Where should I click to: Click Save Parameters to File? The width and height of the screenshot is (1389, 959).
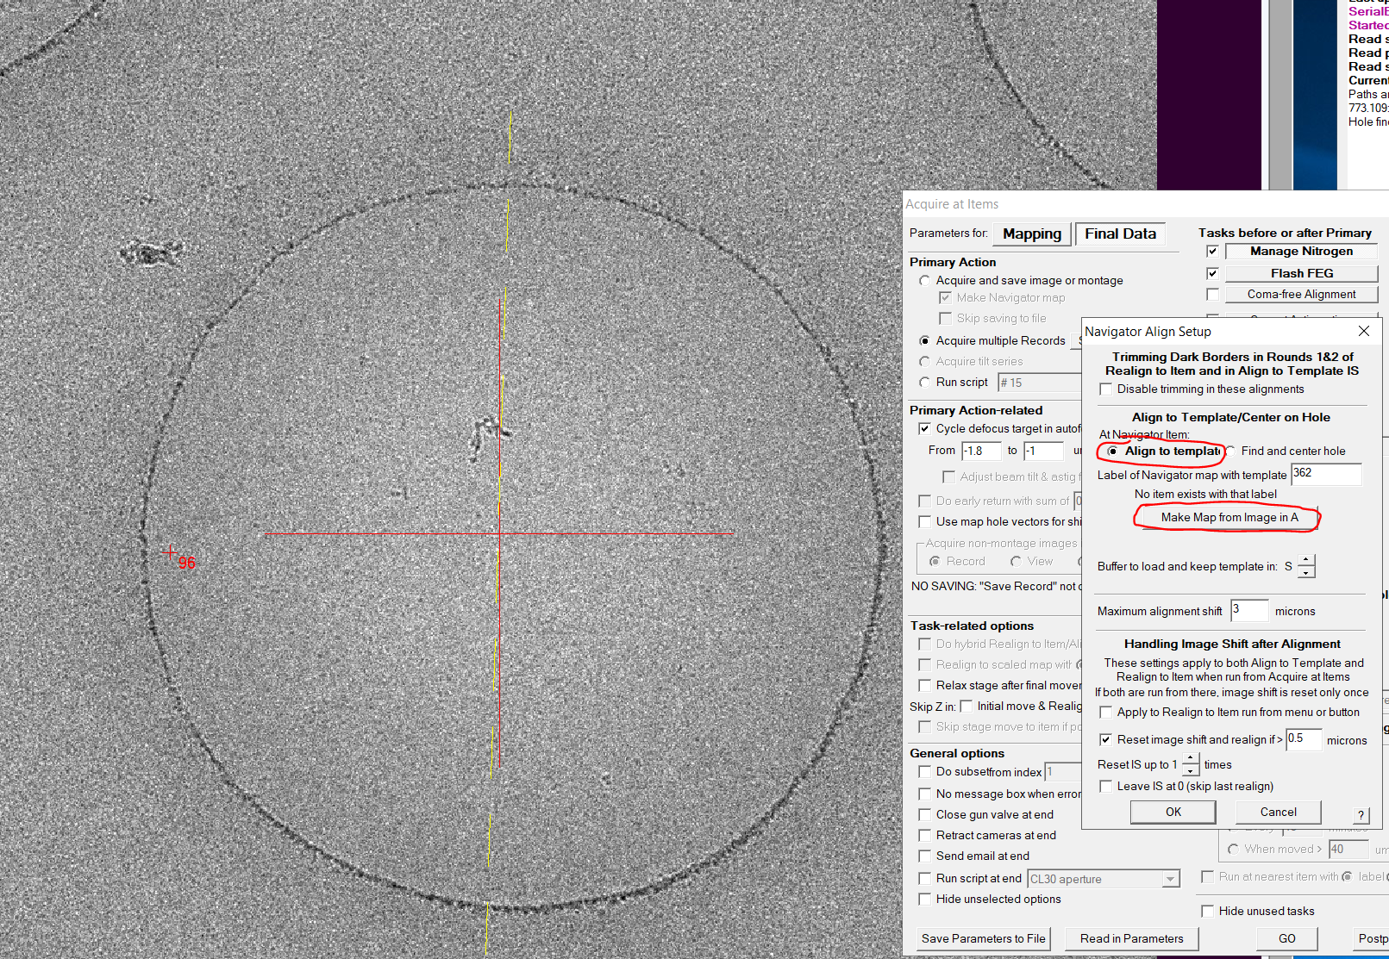[983, 939]
